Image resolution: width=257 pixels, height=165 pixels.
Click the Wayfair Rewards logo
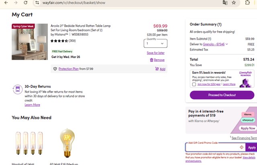(x=245, y=74)
